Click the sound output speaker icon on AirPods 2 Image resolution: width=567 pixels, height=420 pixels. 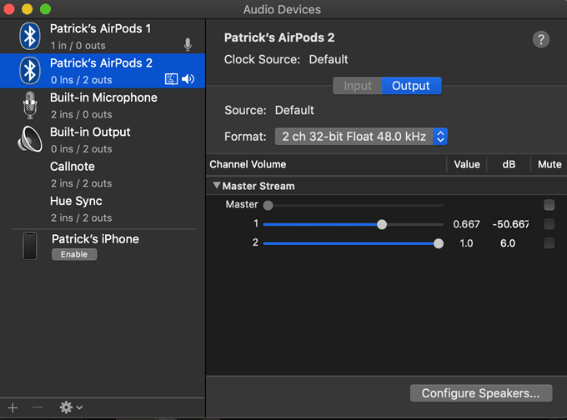tap(188, 79)
